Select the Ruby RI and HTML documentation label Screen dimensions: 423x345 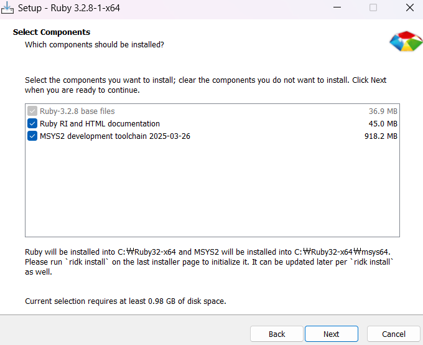click(100, 124)
